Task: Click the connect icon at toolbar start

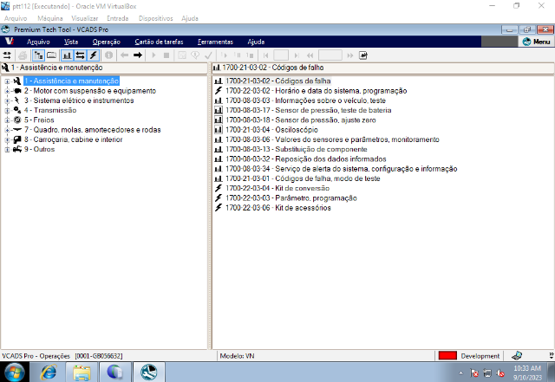Action: [7, 55]
